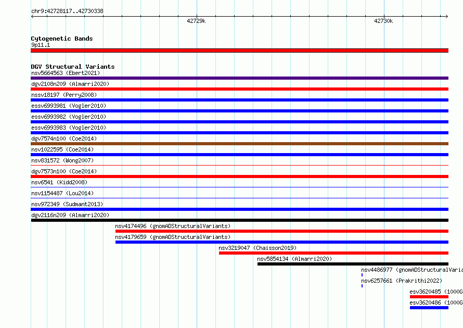Click nsv5854134 (Almarri2020) label
This screenshot has width=463, height=328.
(294, 259)
